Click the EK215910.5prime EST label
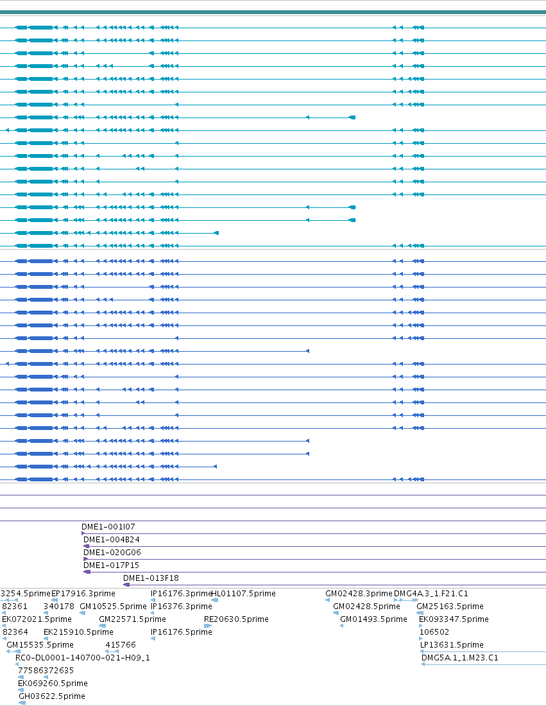Screen dimensions: 546x706 [x=78, y=632]
